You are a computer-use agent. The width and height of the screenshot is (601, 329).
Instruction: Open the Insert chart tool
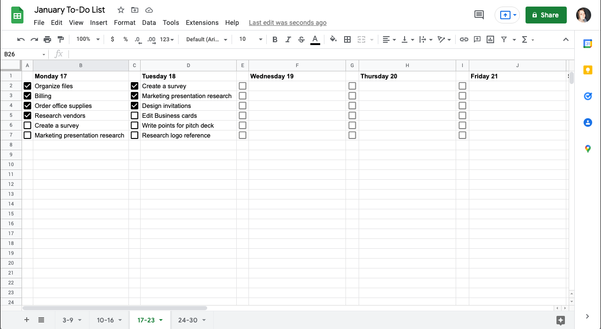tap(490, 39)
